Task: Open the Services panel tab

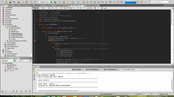Action: pyautogui.click(x=17, y=5)
